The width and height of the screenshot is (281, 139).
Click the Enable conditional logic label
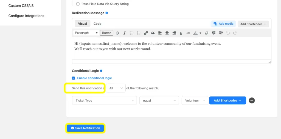pos(94,78)
